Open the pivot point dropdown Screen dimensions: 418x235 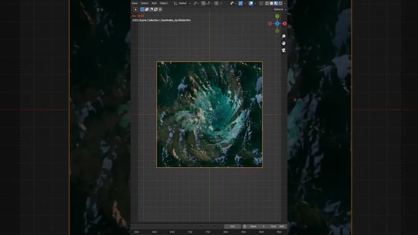click(196, 3)
